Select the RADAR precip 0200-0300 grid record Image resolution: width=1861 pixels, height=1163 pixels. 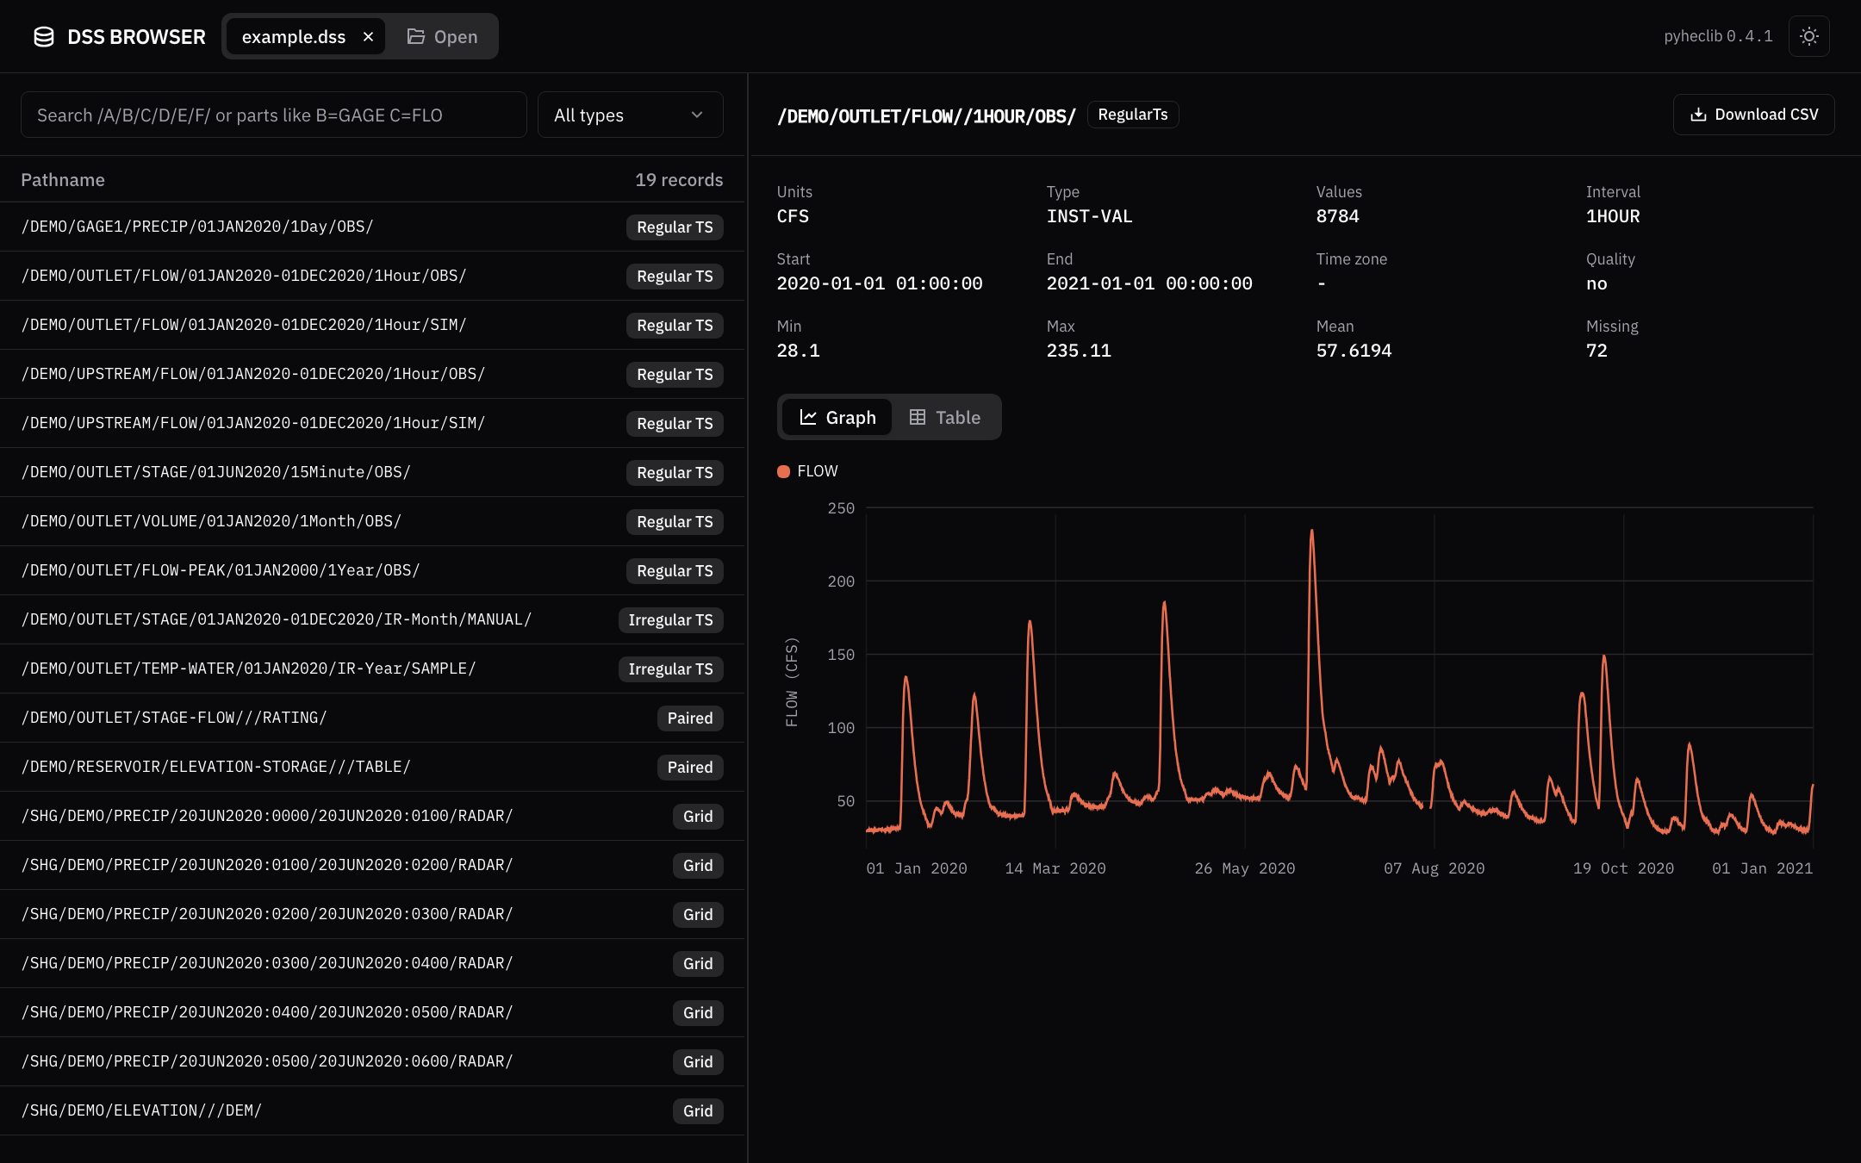[x=372, y=914]
